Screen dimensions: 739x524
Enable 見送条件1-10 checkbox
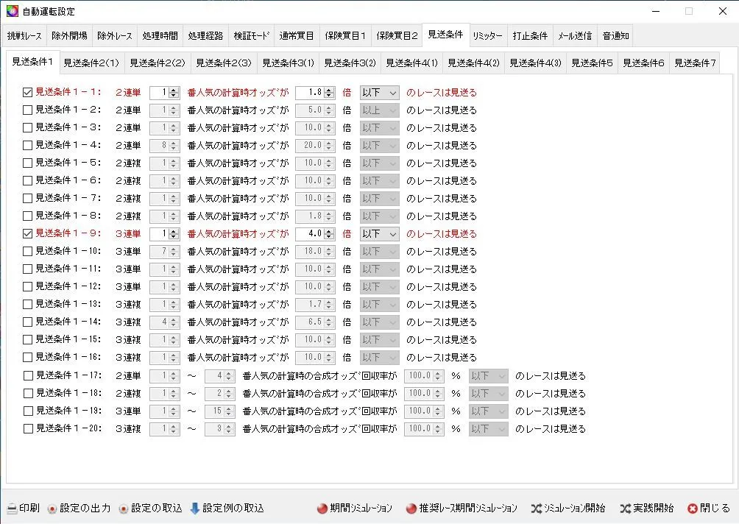coord(28,251)
